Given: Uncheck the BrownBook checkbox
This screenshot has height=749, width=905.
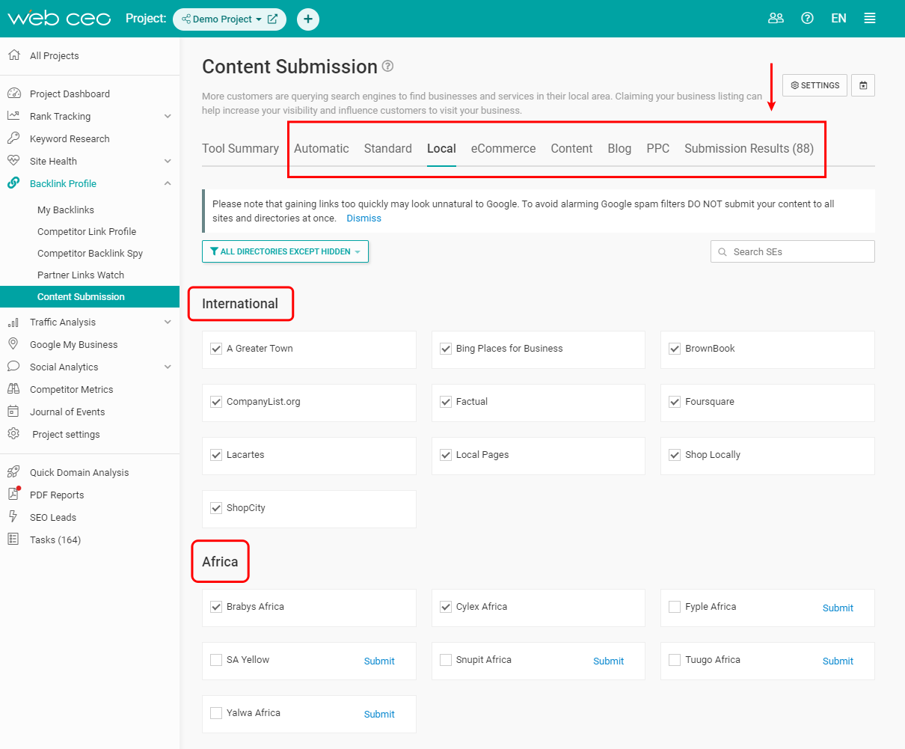Looking at the screenshot, I should [x=675, y=349].
